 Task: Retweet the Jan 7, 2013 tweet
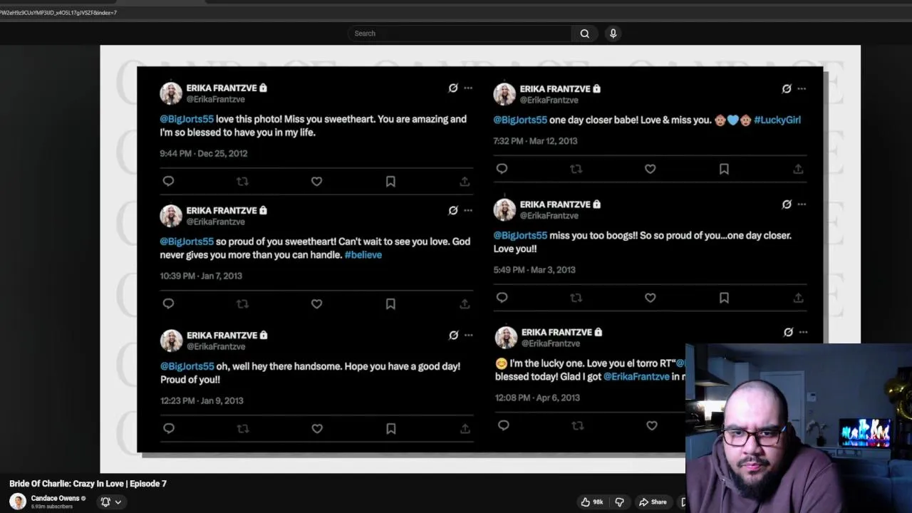242,304
